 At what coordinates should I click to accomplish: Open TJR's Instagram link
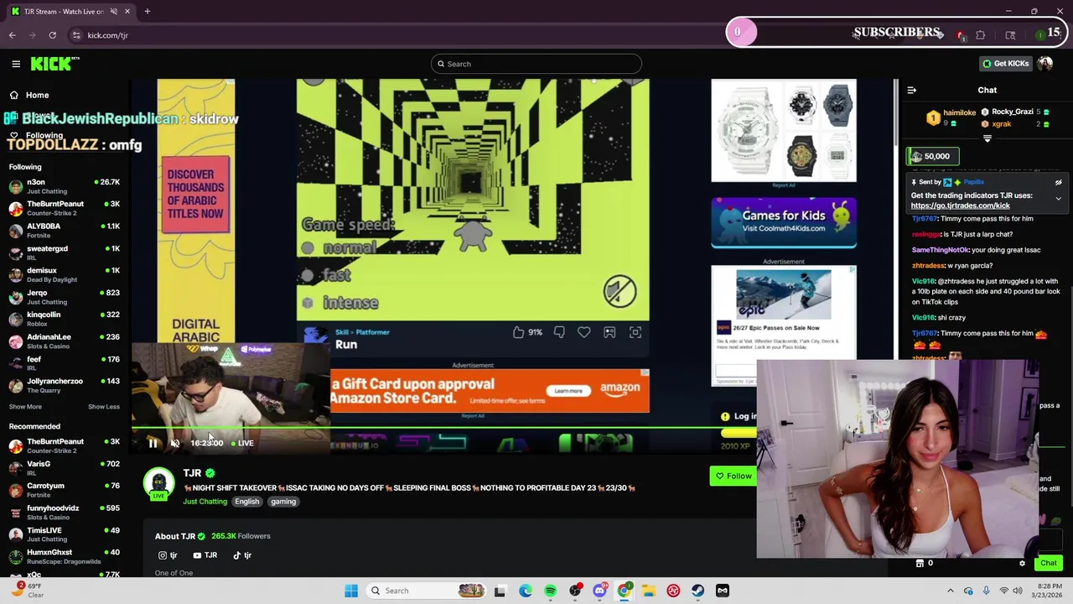point(168,555)
